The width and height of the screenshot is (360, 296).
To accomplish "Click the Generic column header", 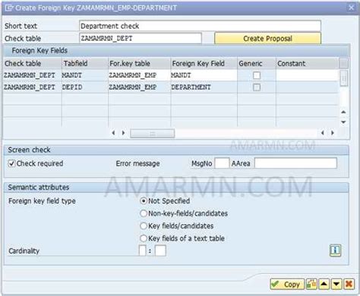I will (257, 63).
